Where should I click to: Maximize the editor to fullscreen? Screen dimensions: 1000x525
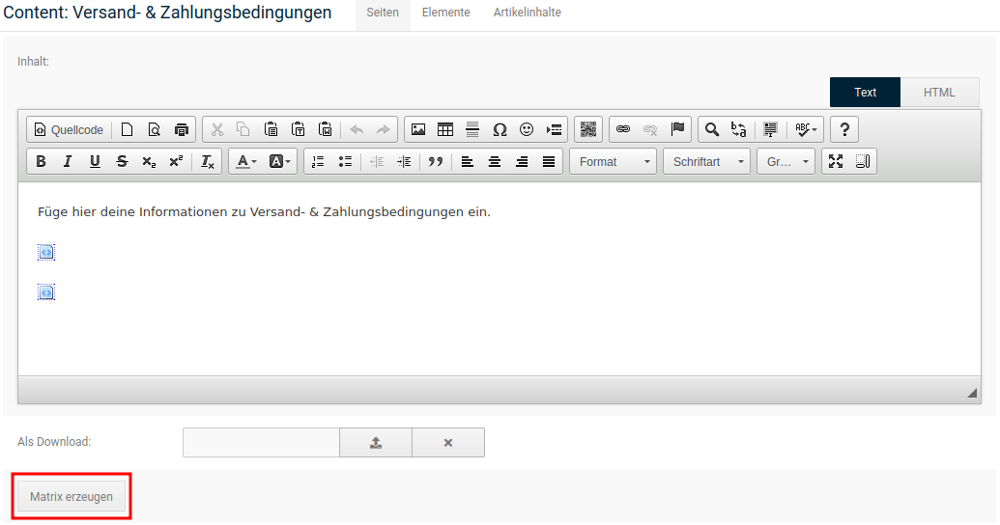pos(836,162)
